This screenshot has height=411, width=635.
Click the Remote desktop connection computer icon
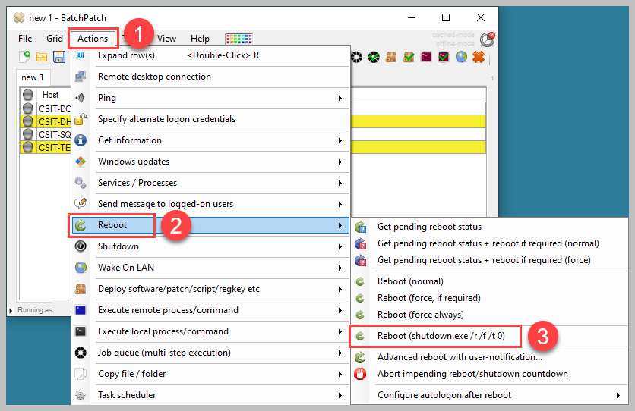81,77
